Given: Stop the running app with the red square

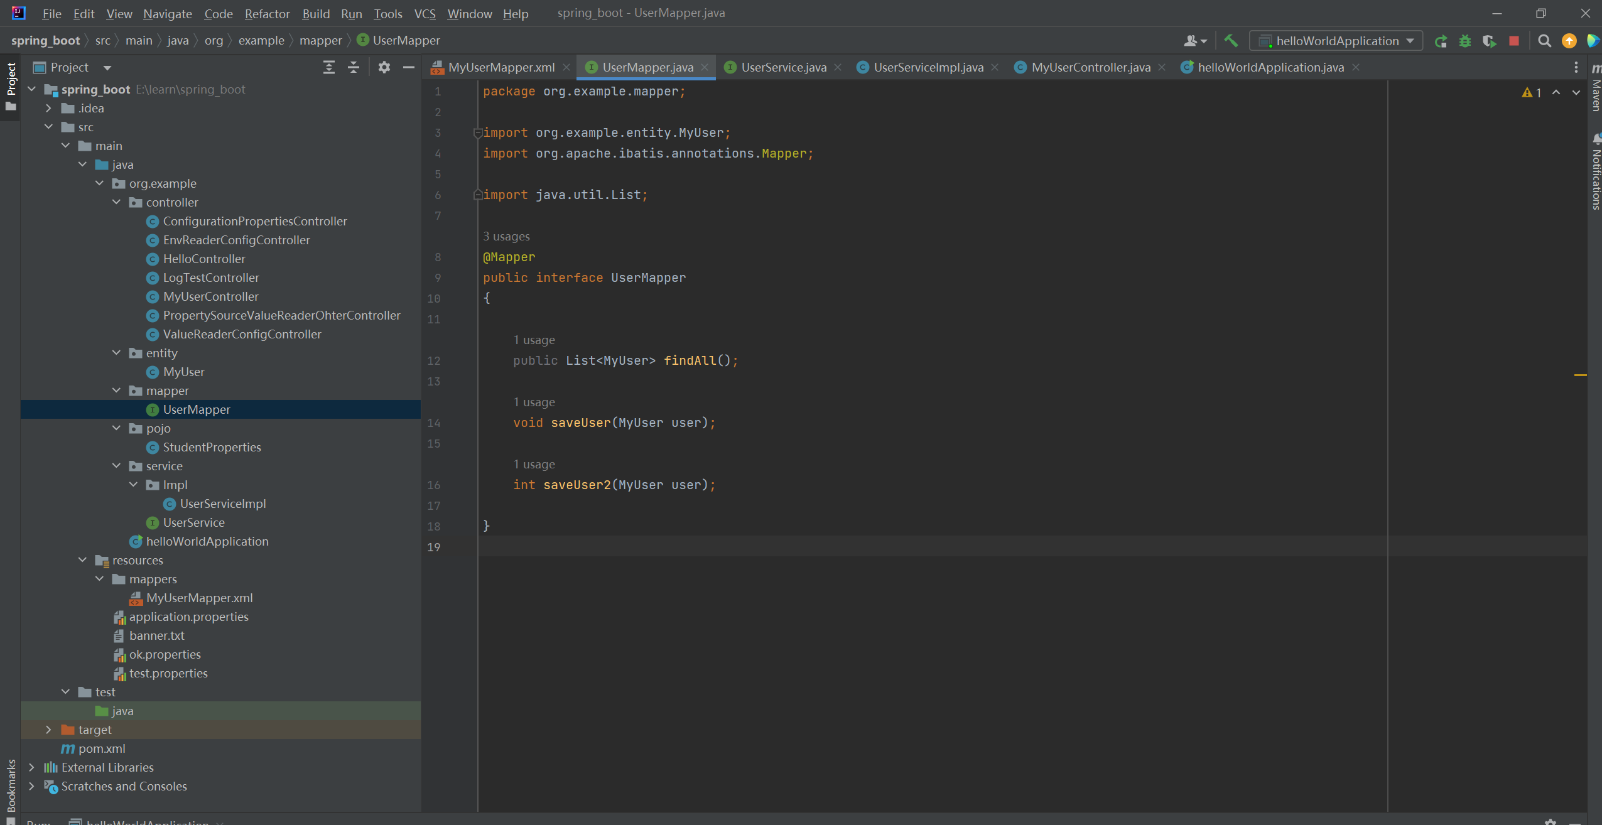Looking at the screenshot, I should click(x=1514, y=41).
